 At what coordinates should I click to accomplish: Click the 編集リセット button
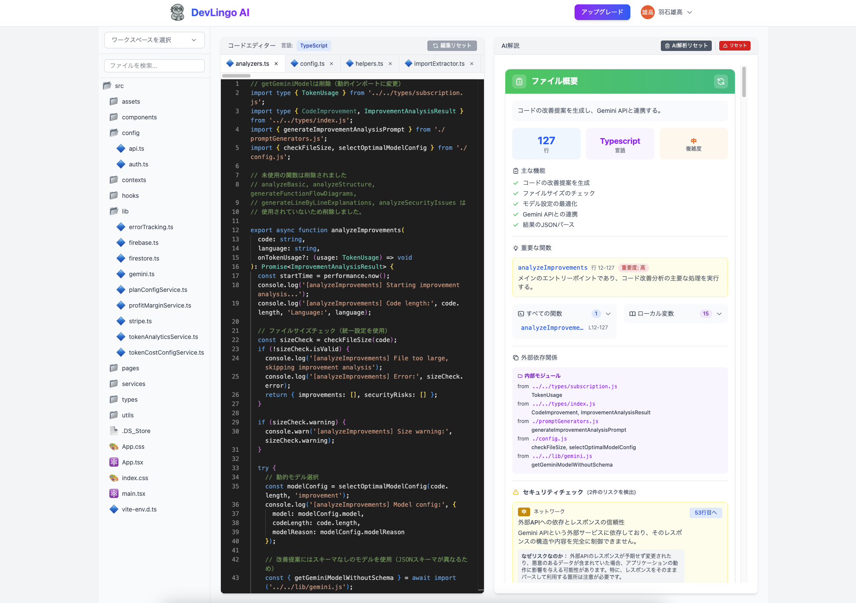click(452, 45)
